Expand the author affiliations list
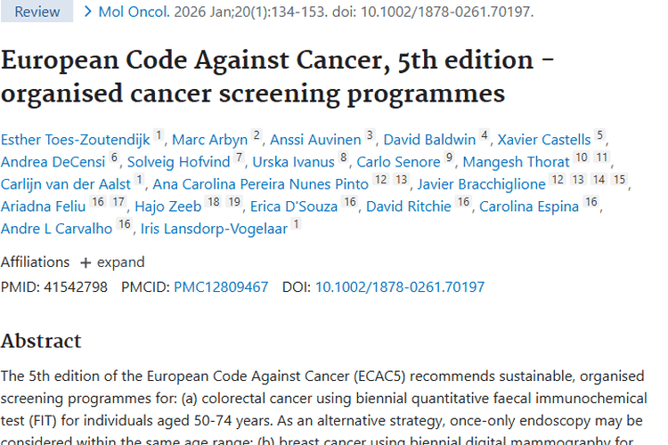 pos(120,263)
